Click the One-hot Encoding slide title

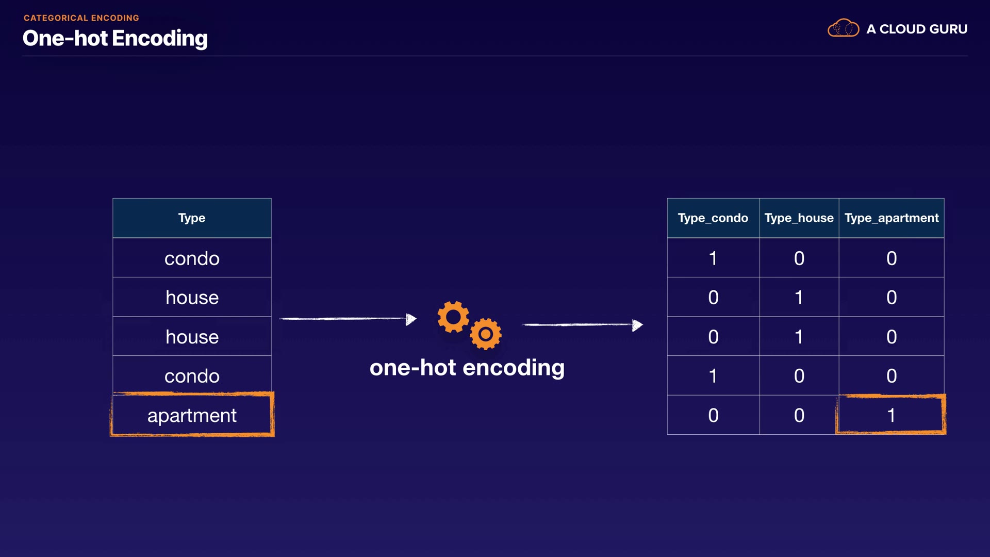(115, 39)
